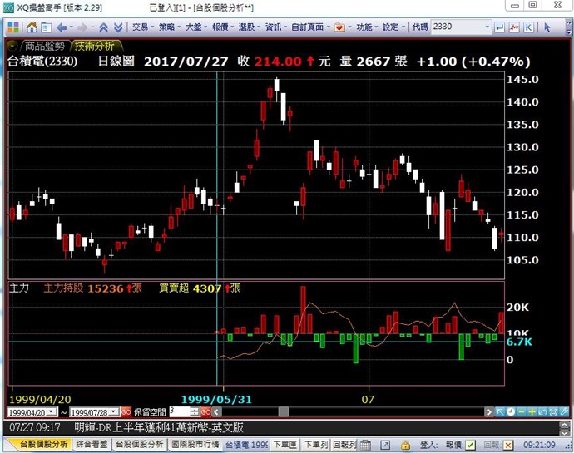Click the K-line icon in top toolbar
The height and width of the screenshot is (453, 574).
(x=527, y=27)
